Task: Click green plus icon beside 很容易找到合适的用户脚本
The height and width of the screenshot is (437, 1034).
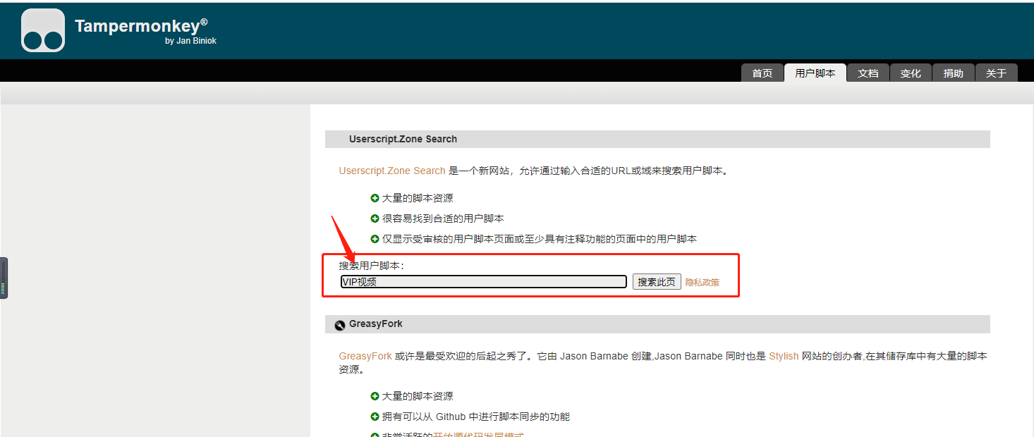Action: click(x=375, y=218)
